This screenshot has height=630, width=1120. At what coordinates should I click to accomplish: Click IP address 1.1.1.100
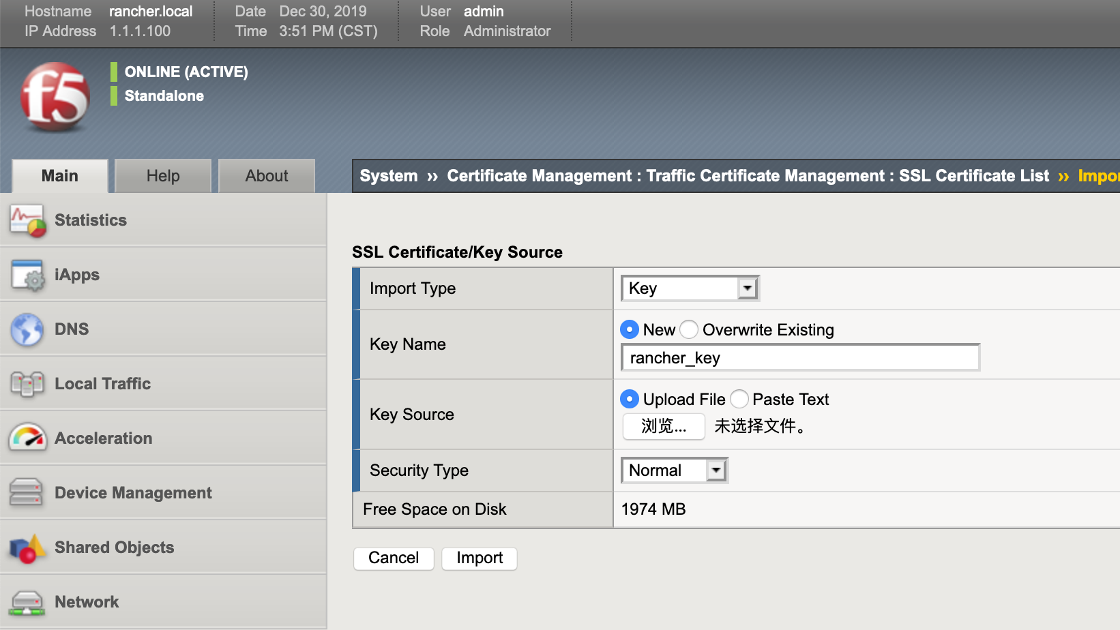coord(140,31)
